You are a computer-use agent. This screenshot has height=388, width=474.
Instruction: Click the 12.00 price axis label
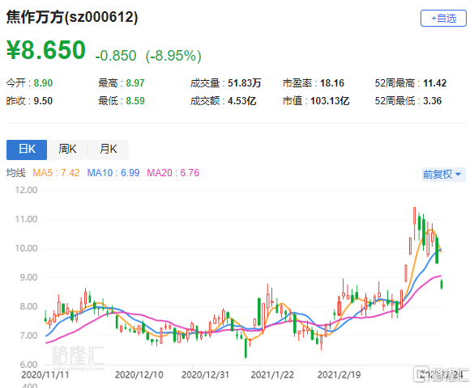point(26,190)
